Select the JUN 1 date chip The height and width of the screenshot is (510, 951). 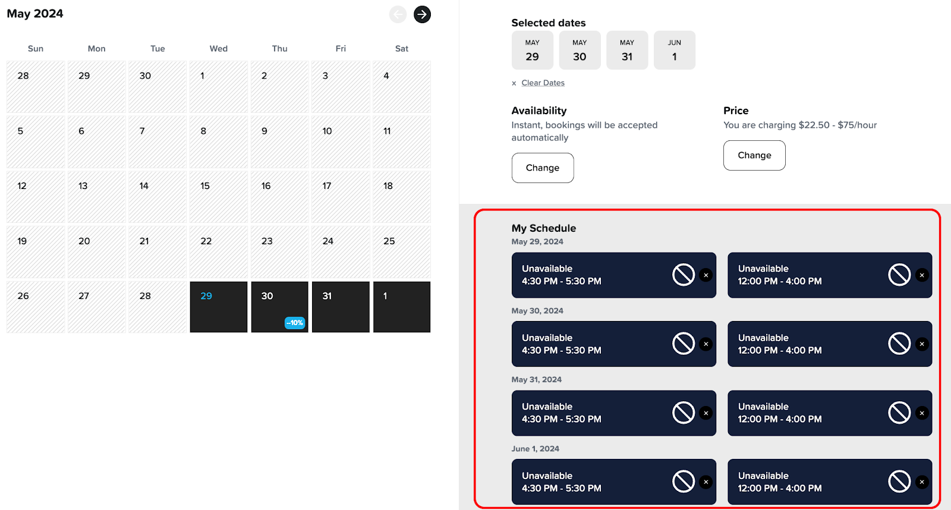tap(674, 51)
